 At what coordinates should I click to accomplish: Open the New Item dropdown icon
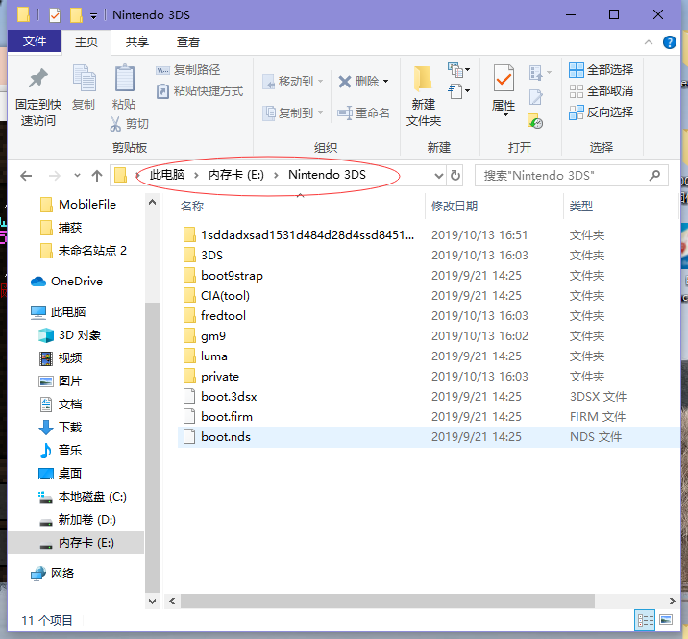coord(459,69)
